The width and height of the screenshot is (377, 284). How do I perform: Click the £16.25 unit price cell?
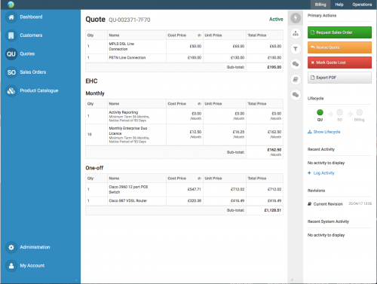pos(238,132)
